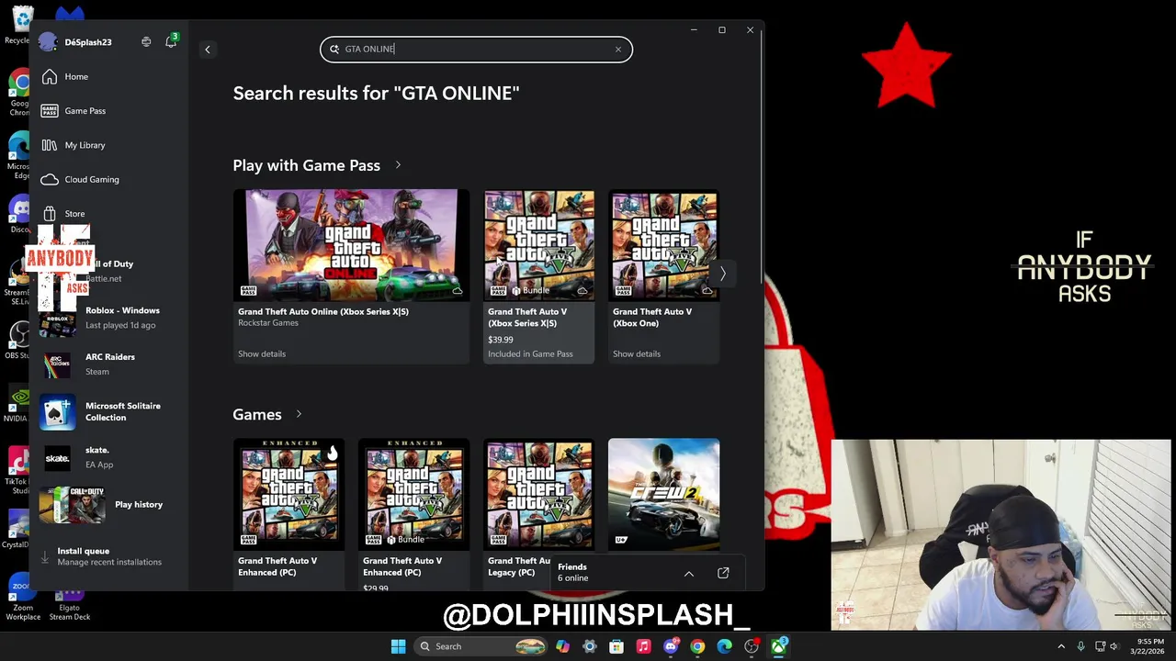Open The Crew 2 game cover
Viewport: 1176px width, 661px height.
point(664,494)
